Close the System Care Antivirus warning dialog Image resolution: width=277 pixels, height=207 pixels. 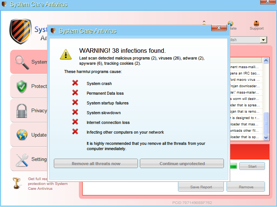point(219,28)
